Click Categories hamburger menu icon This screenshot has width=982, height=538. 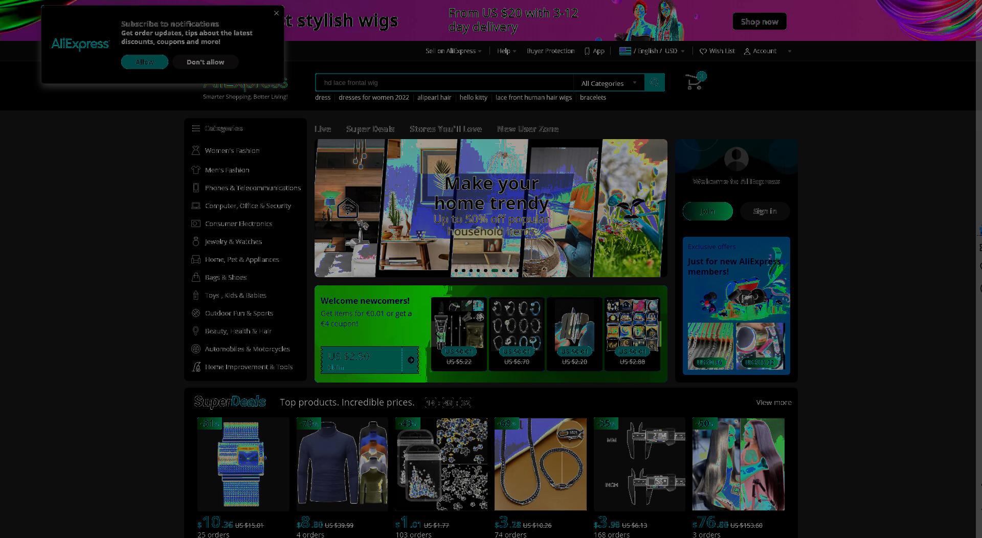click(x=196, y=128)
